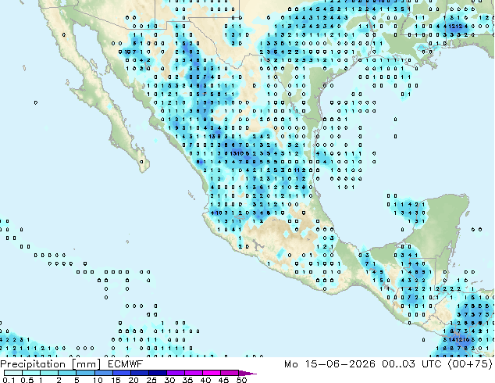Image resolution: width=495 pixels, height=383 pixels.
Task: Click the 'Mo' weekday text
Action: [290, 364]
